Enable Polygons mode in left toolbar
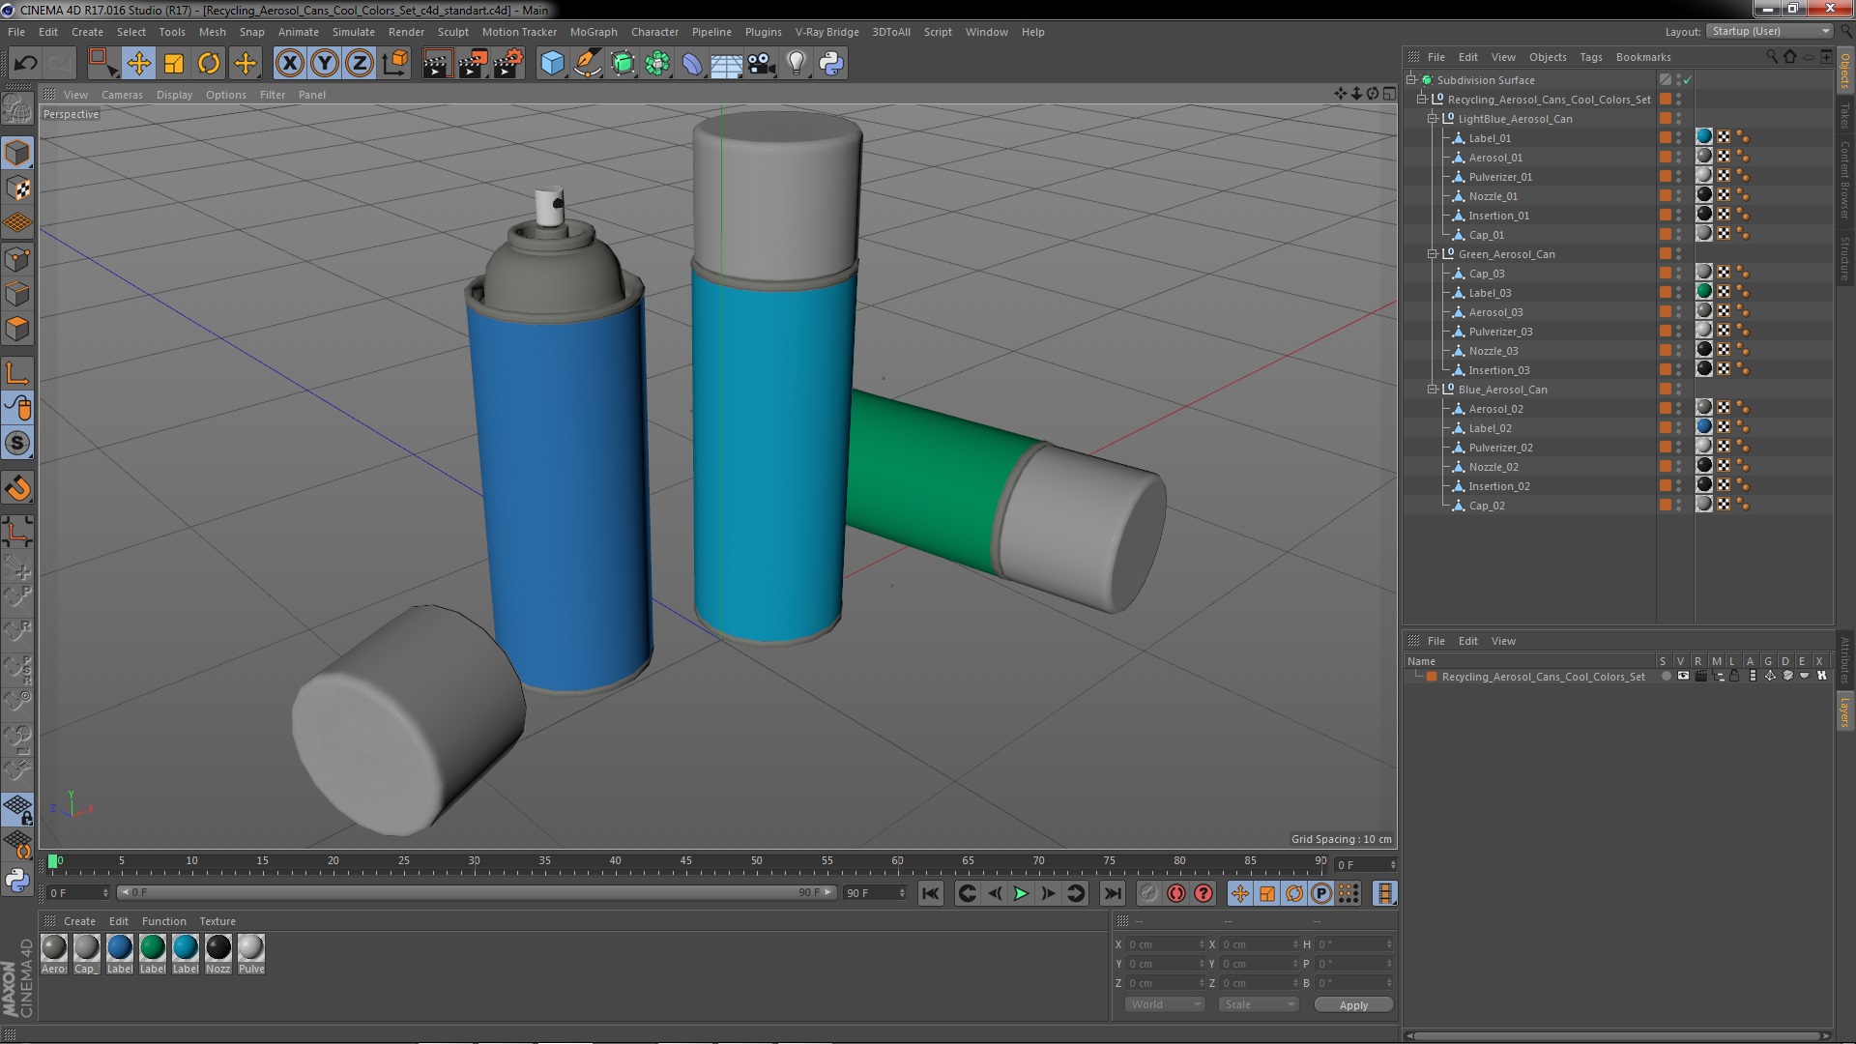 click(x=17, y=329)
